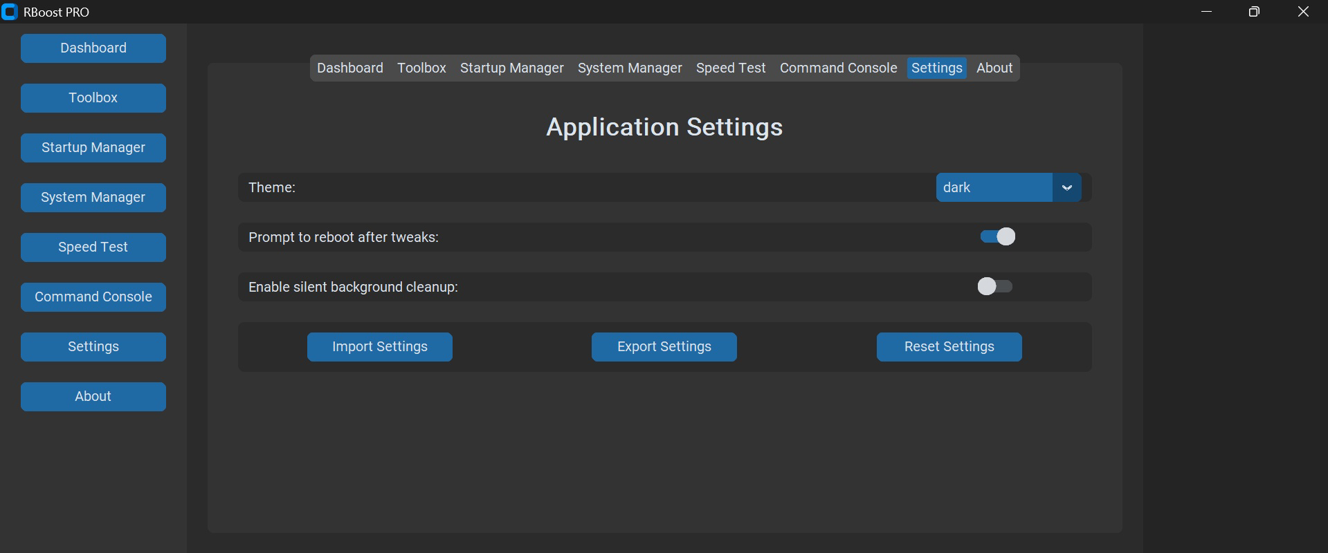Expand the Theme dropdown arrow
Screen dimensions: 1328x553
coord(1067,187)
